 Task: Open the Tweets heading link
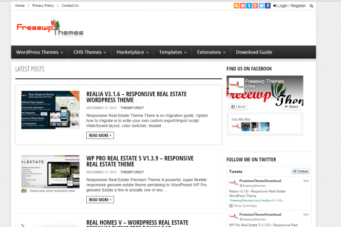pos(235,172)
